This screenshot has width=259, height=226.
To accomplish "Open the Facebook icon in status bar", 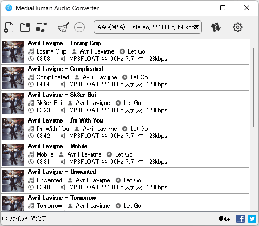I will click(x=240, y=219).
